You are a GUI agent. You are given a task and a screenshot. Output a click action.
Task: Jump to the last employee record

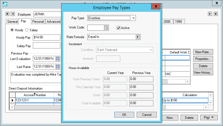(216, 14)
